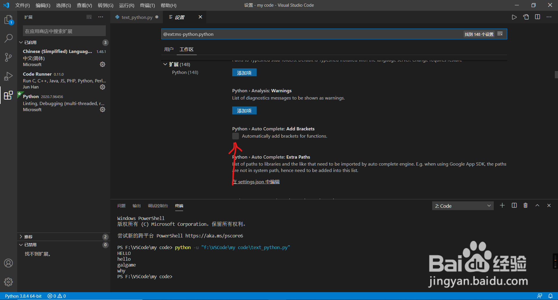Open the Accounts icon in activity bar
Image resolution: width=558 pixels, height=300 pixels.
pos(8,263)
